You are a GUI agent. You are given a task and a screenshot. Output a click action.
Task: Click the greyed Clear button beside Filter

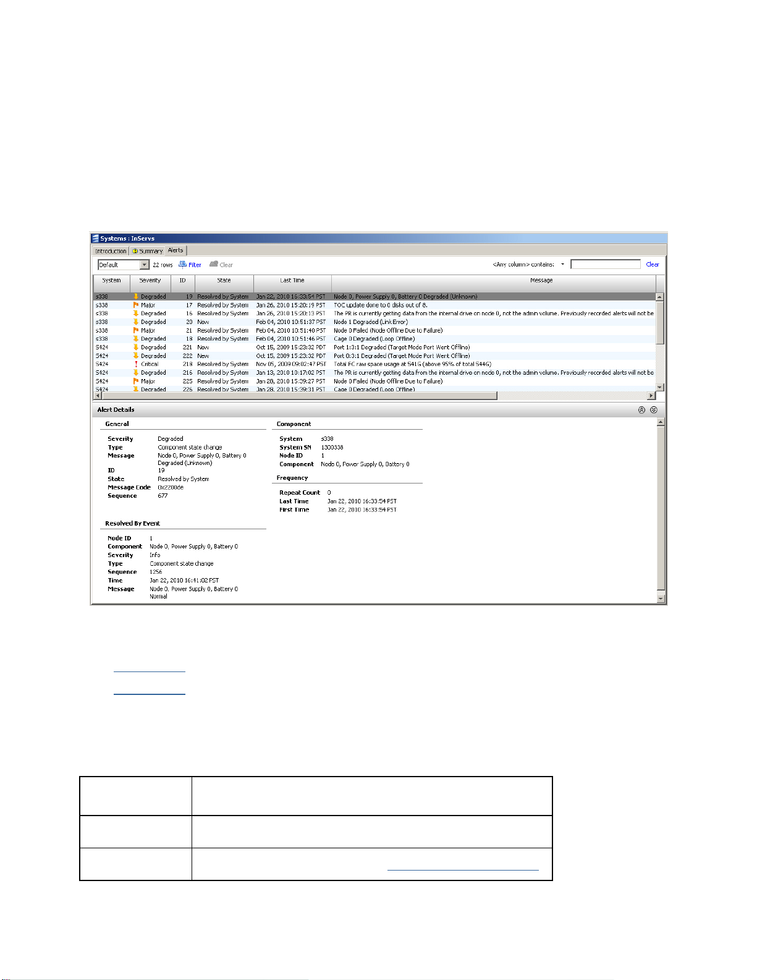click(221, 265)
